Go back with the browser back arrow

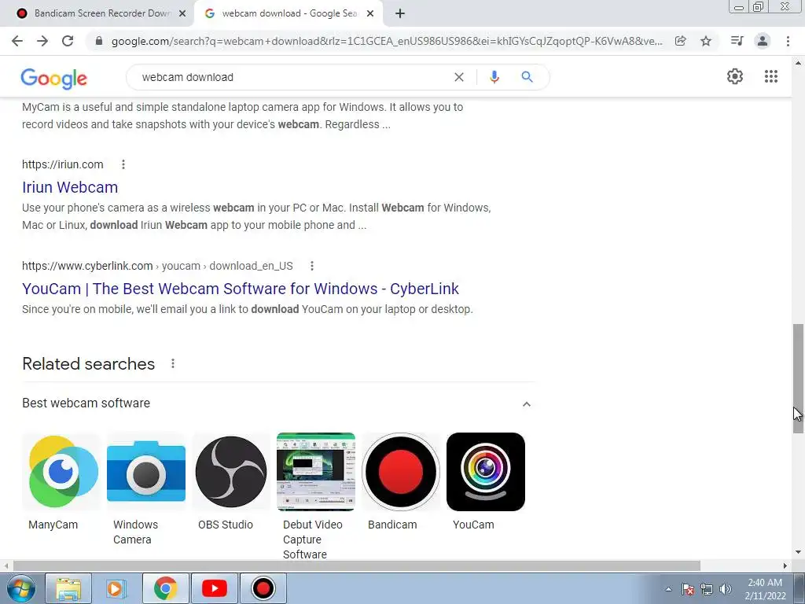17,41
